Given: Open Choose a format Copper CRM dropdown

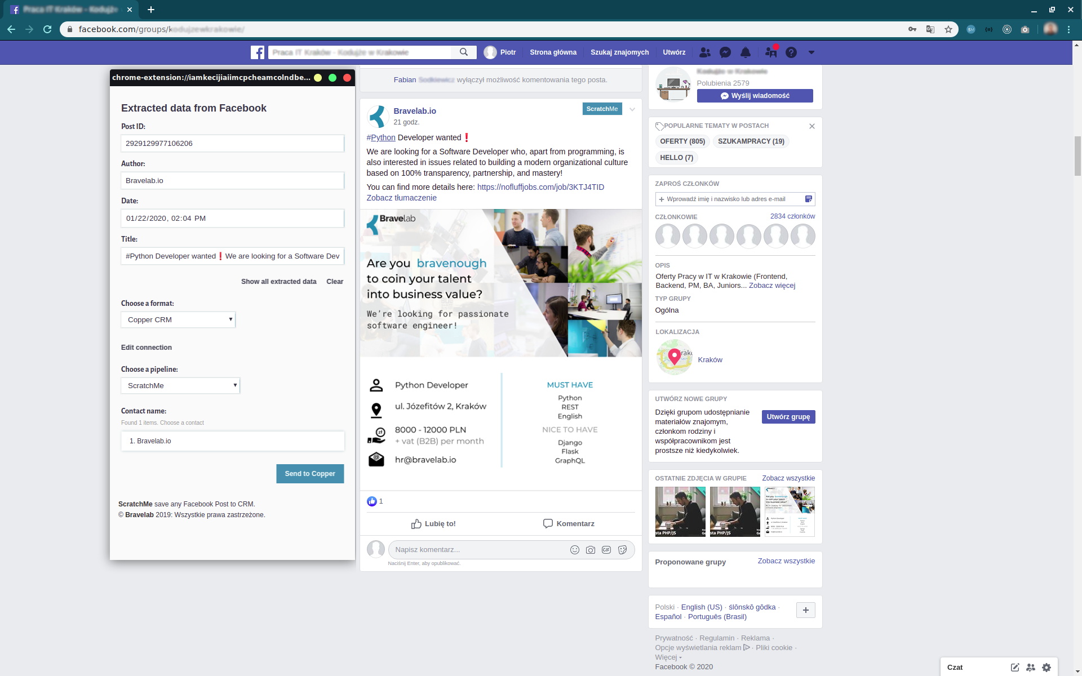Looking at the screenshot, I should click(178, 319).
